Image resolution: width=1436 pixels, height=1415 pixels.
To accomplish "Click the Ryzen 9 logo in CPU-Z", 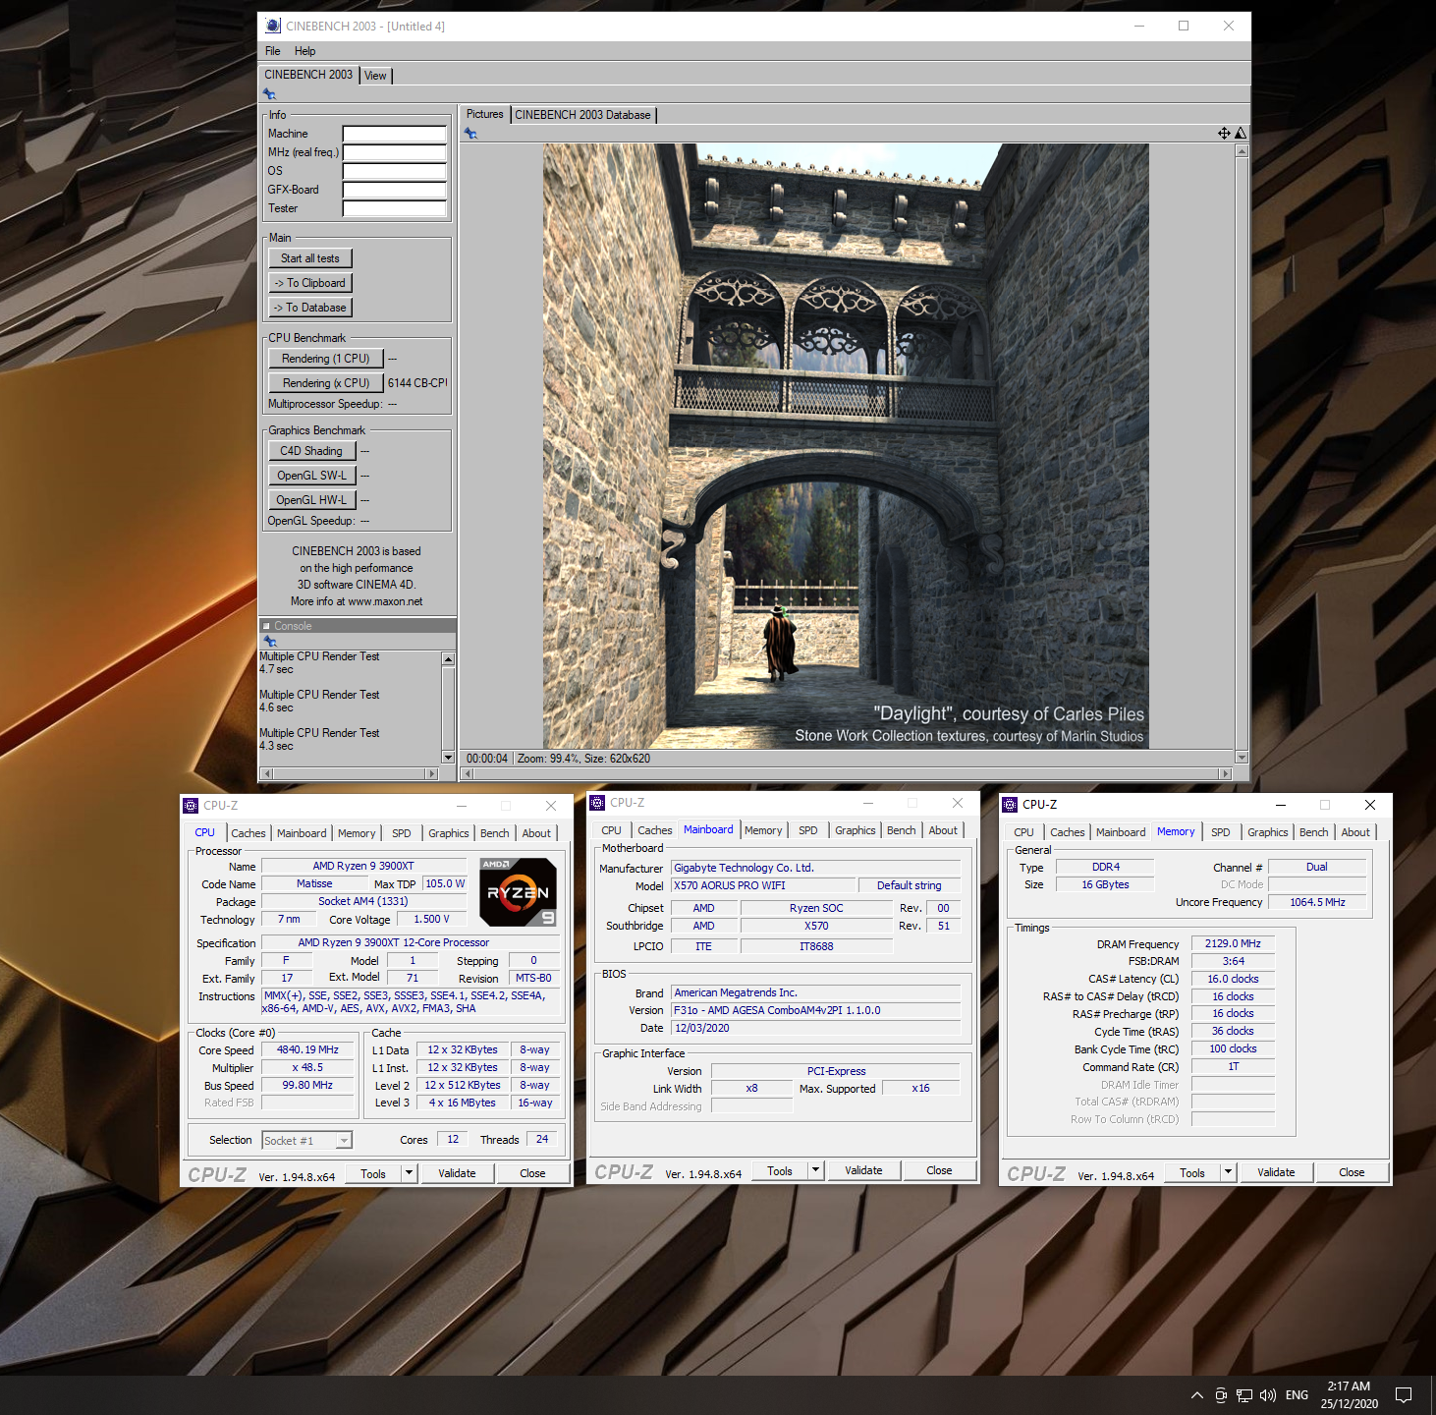I will [x=519, y=892].
